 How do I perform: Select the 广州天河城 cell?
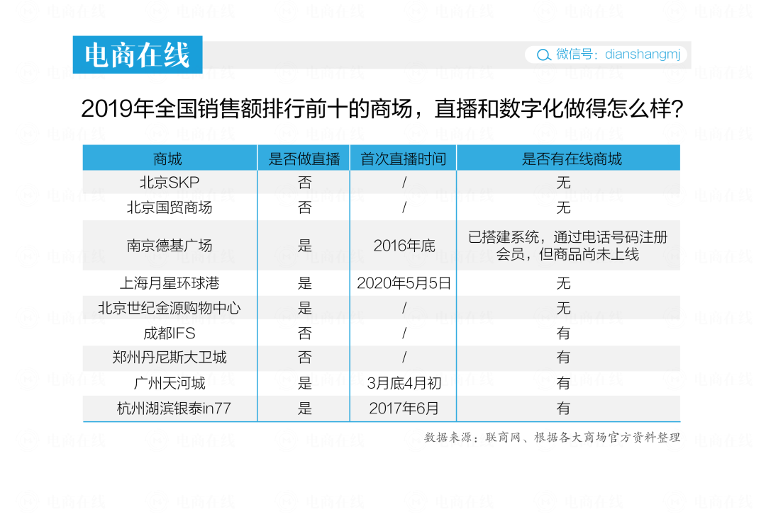[x=170, y=383]
